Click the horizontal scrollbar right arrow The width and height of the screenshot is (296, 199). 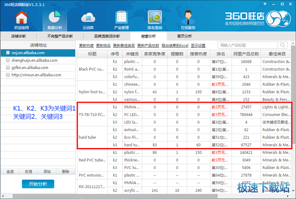[288, 196]
